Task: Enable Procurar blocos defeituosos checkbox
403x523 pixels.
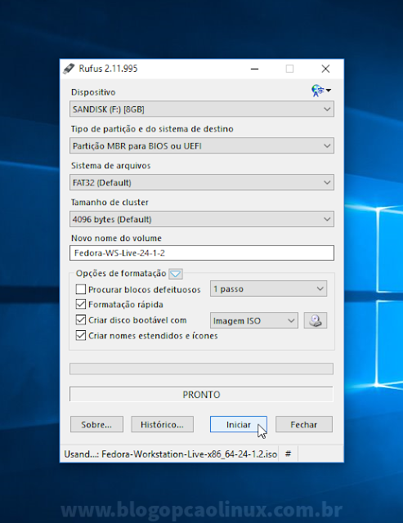Action: tap(81, 289)
